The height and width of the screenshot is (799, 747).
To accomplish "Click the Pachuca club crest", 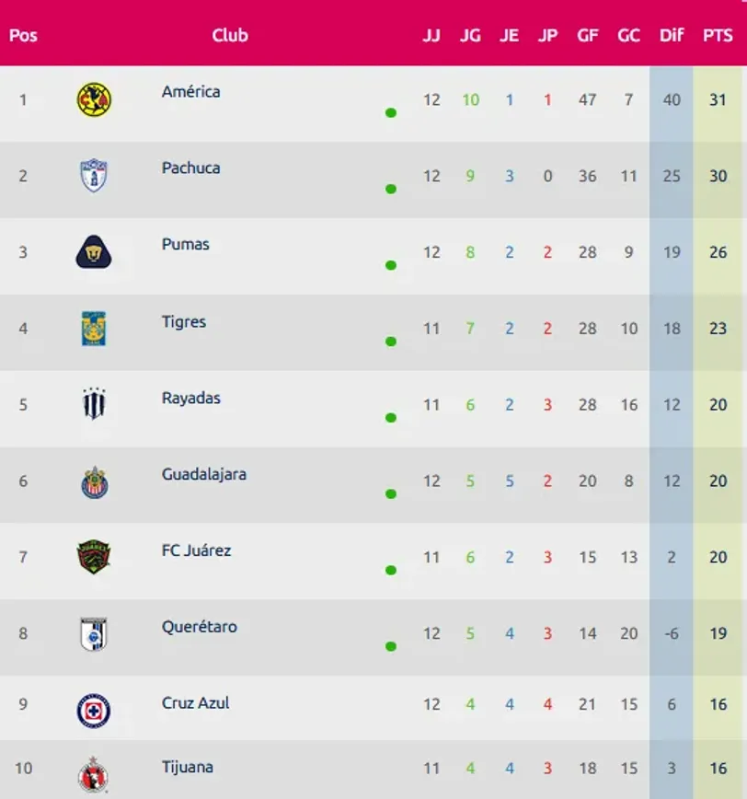I will coord(94,175).
